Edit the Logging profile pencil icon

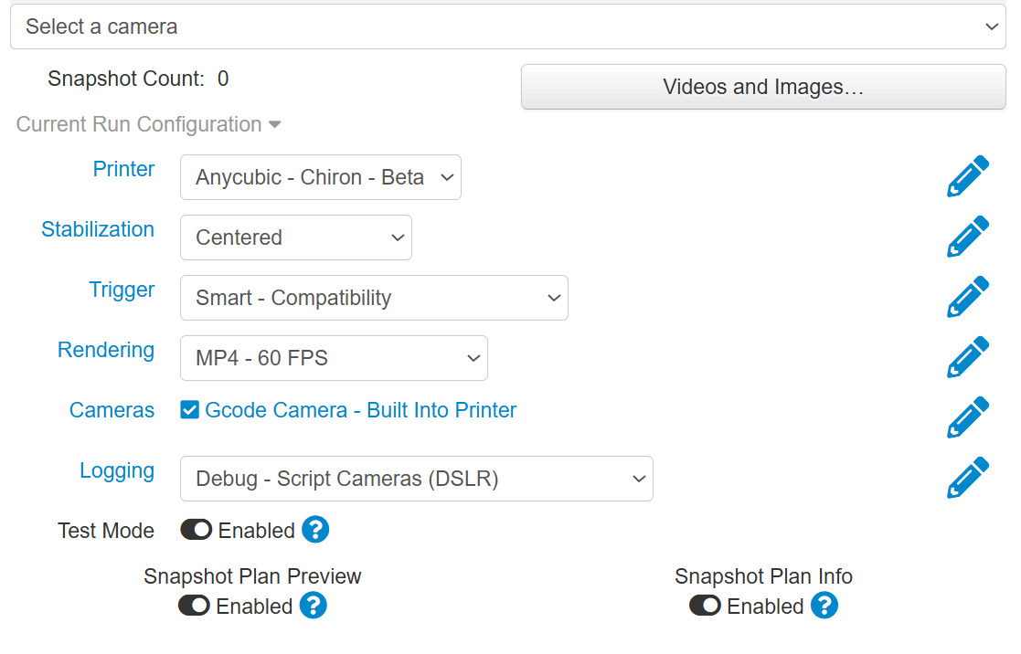tap(968, 479)
